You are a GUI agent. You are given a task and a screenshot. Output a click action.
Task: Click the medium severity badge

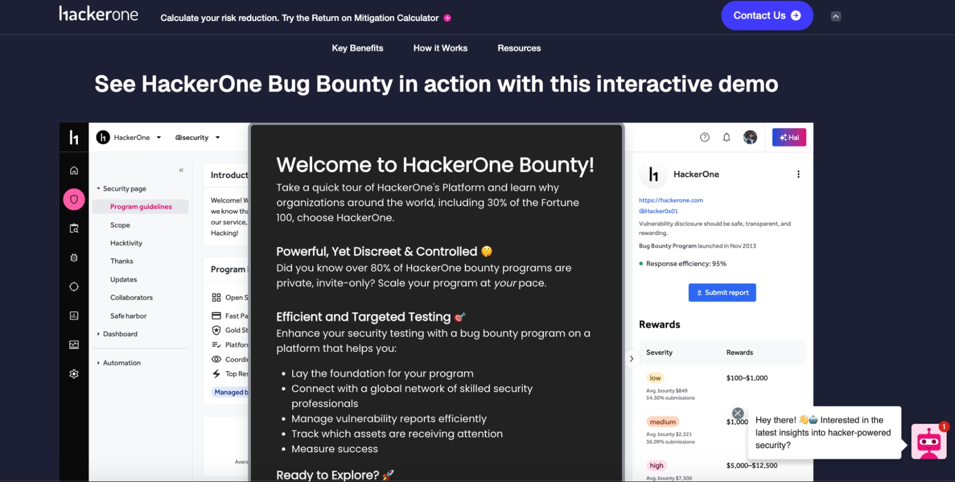[x=663, y=422]
